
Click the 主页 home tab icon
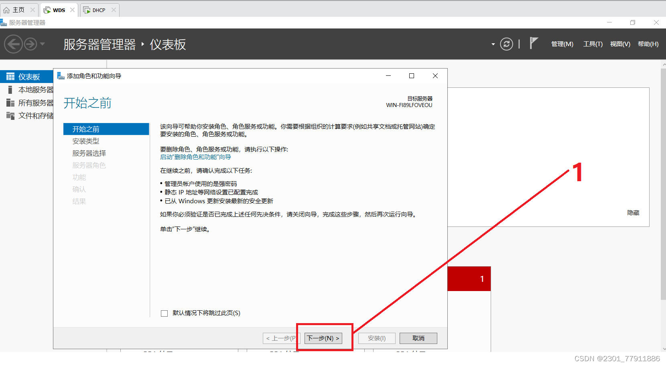(x=6, y=10)
